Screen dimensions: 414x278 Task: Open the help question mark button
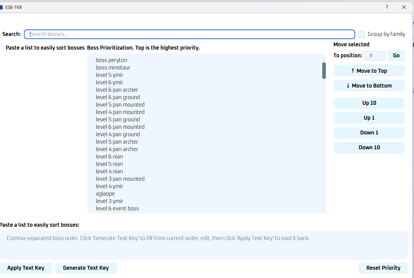click(x=387, y=7)
